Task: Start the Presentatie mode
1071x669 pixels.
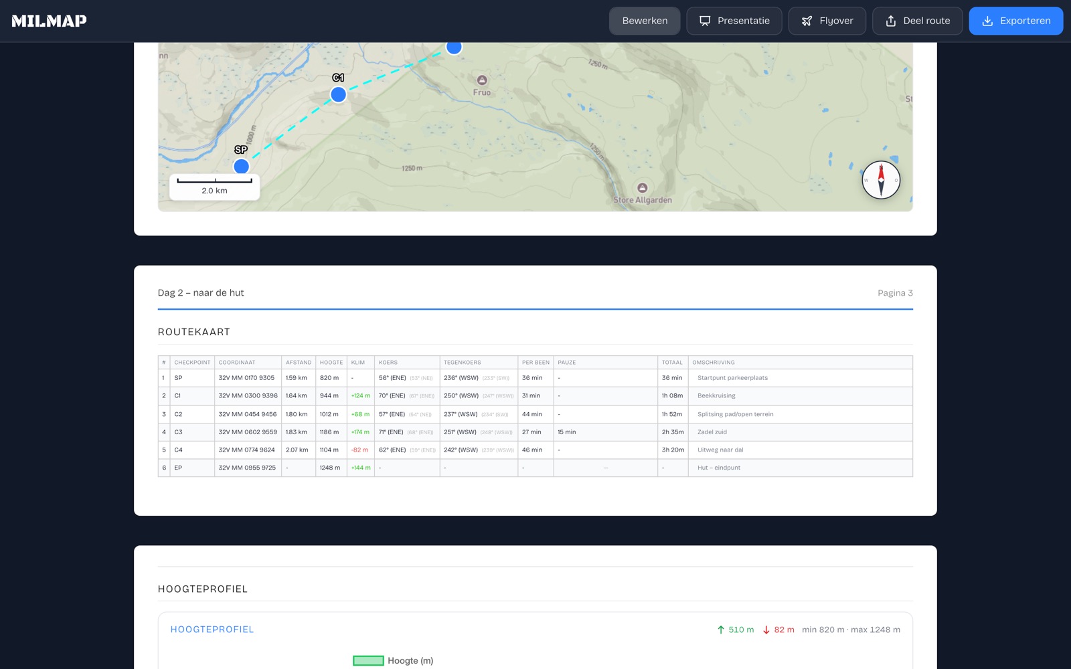Action: click(x=734, y=21)
